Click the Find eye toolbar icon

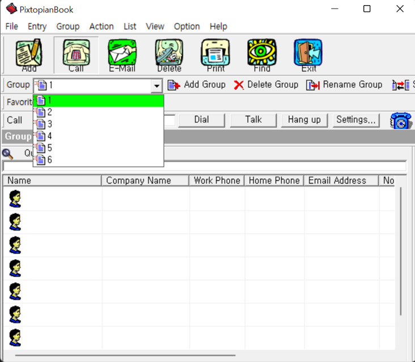pos(262,55)
